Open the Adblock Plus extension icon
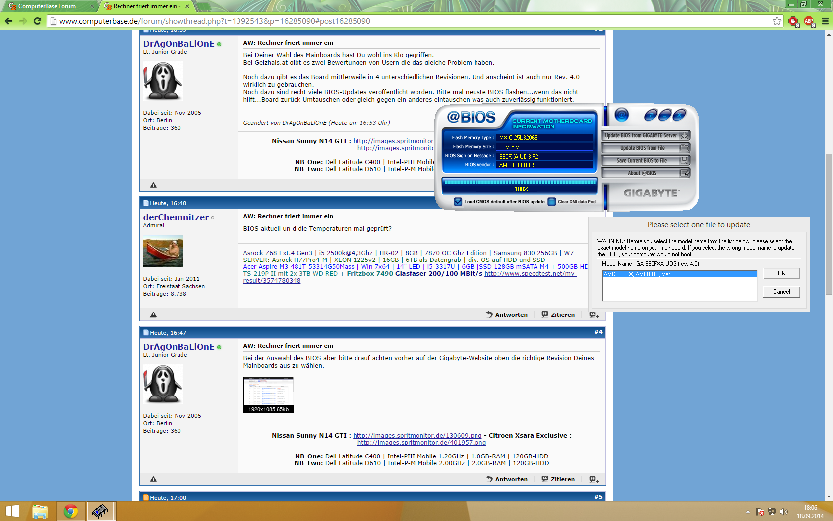 [809, 21]
